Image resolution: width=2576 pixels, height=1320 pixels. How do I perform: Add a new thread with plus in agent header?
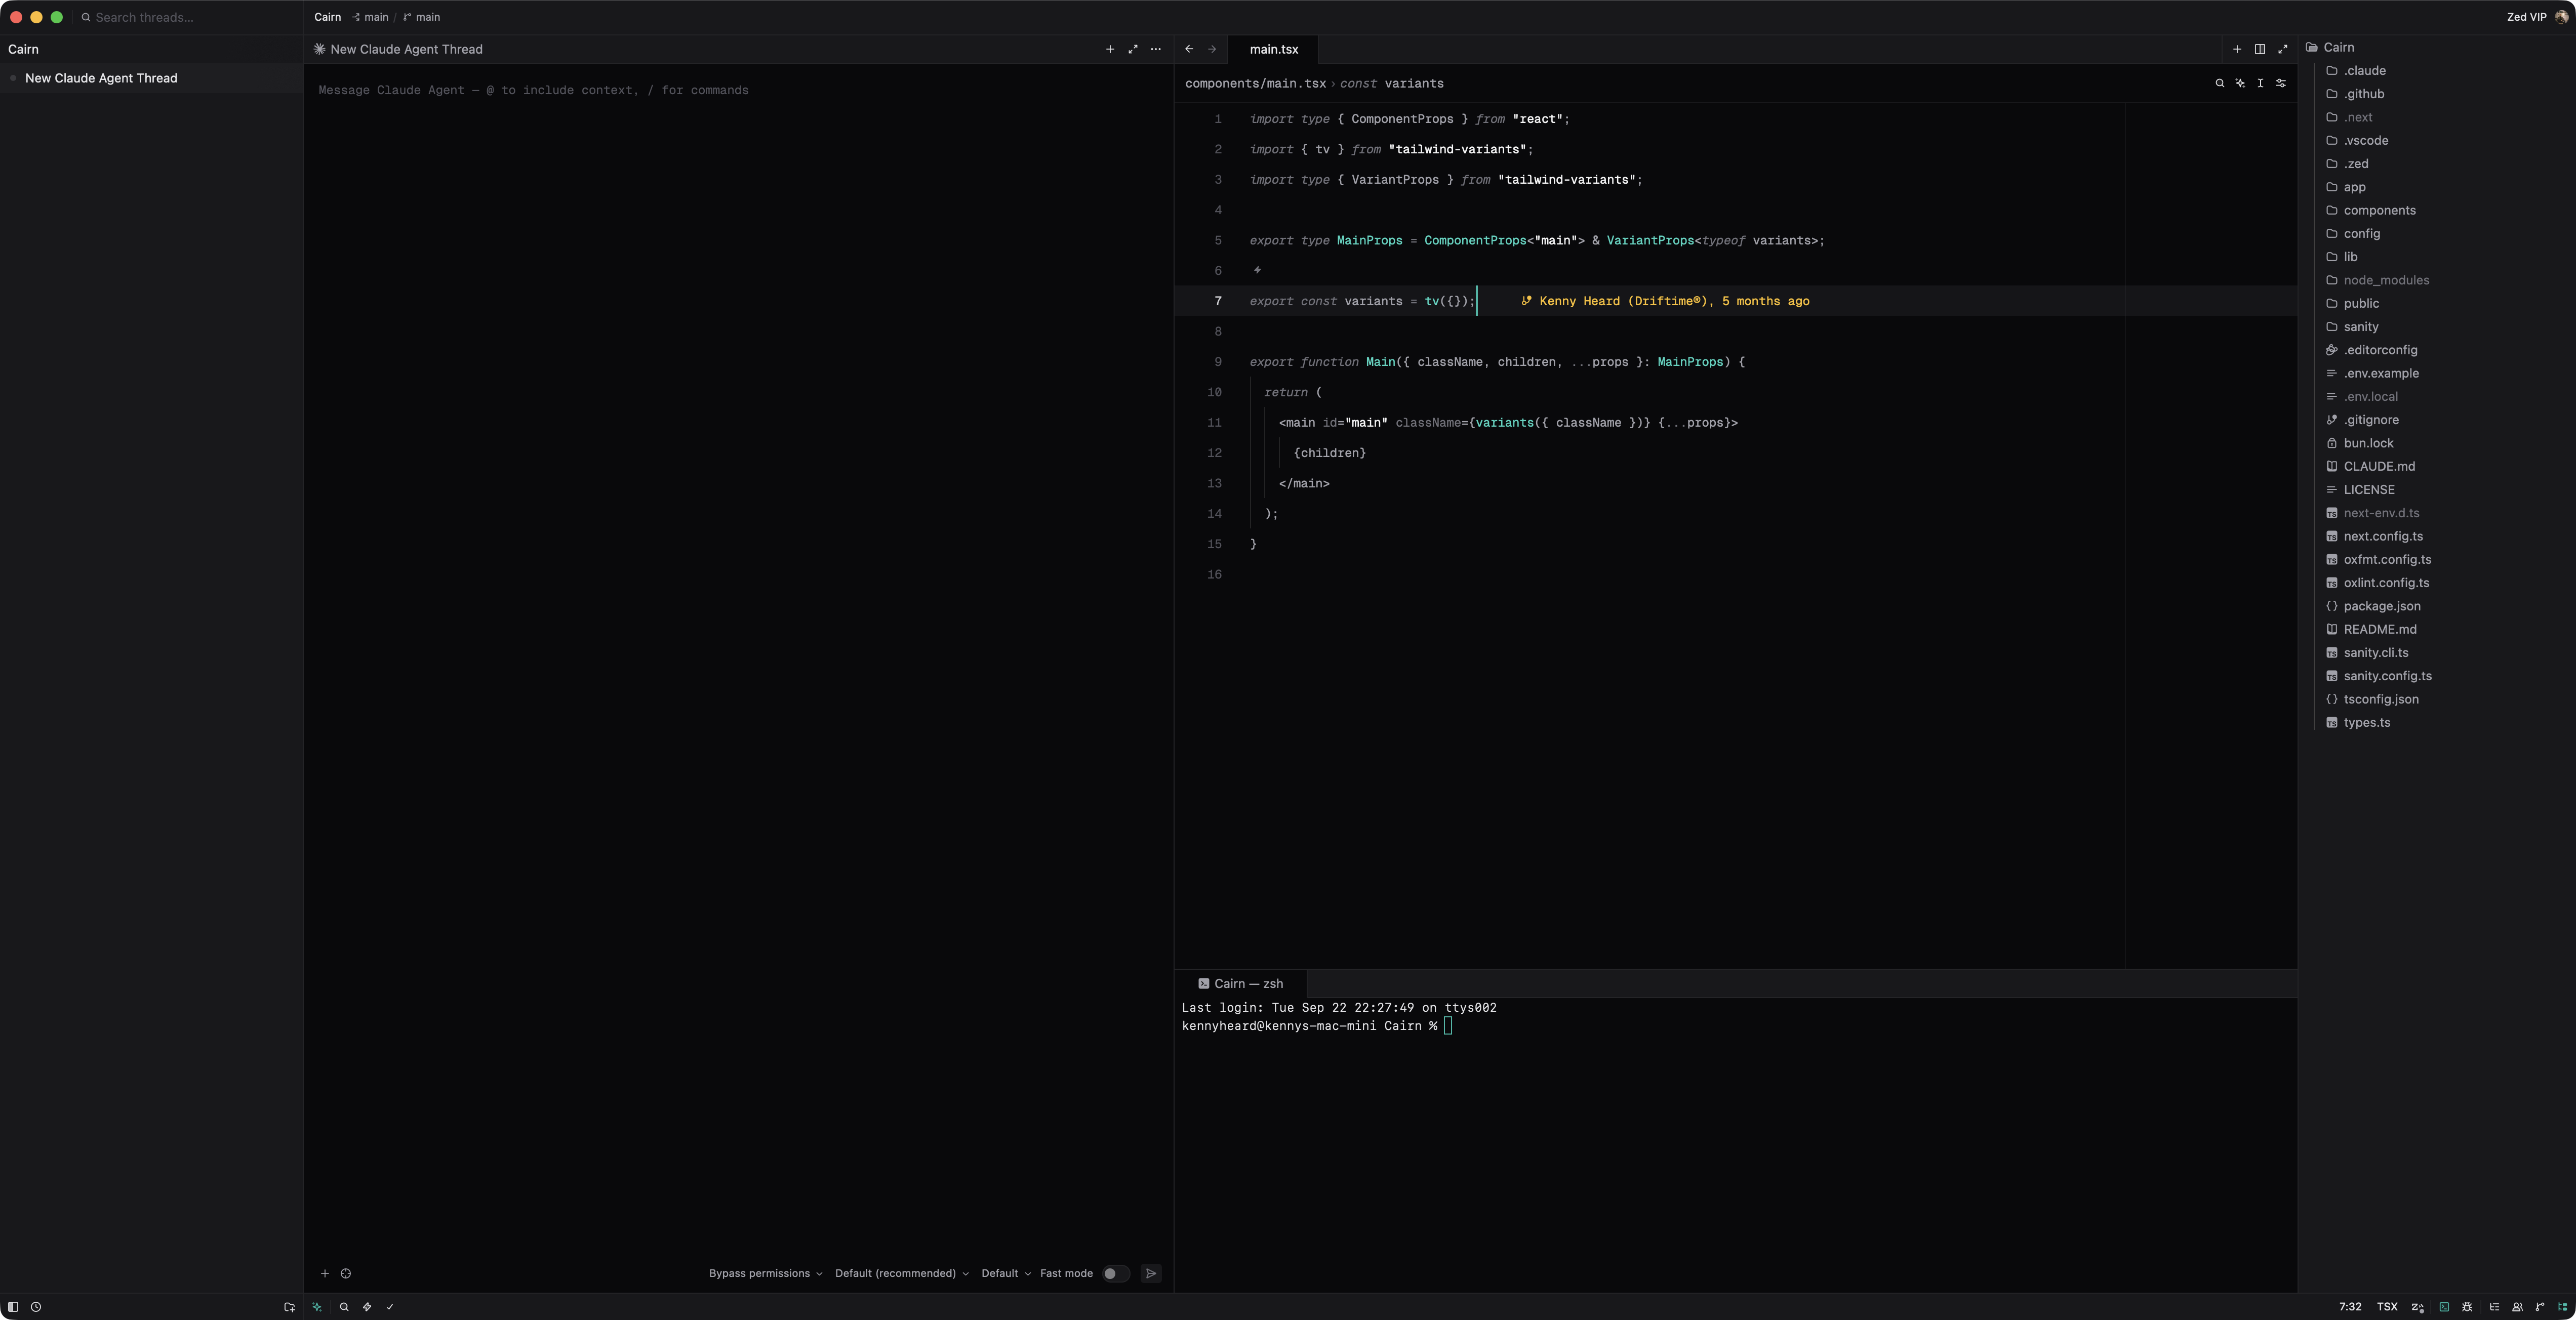click(1110, 49)
